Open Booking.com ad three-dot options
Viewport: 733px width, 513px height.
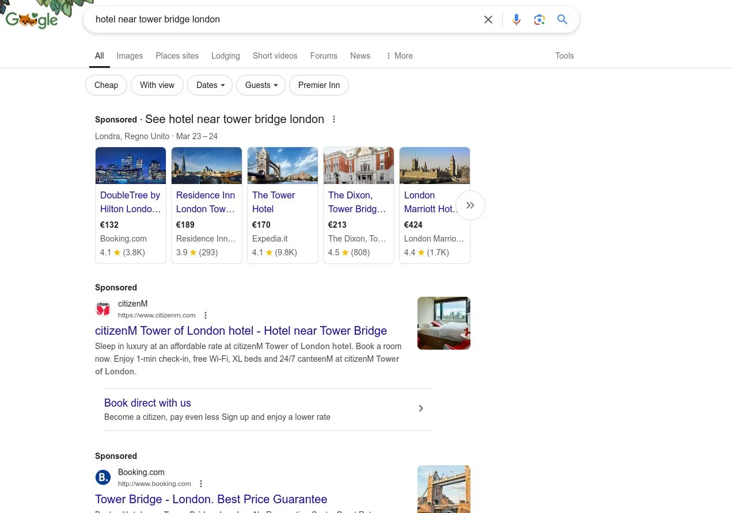pyautogui.click(x=201, y=484)
